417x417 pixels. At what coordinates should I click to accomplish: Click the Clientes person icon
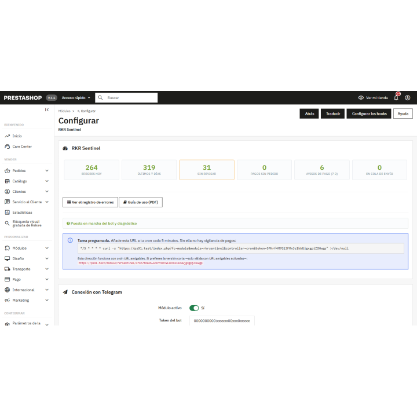[7, 192]
